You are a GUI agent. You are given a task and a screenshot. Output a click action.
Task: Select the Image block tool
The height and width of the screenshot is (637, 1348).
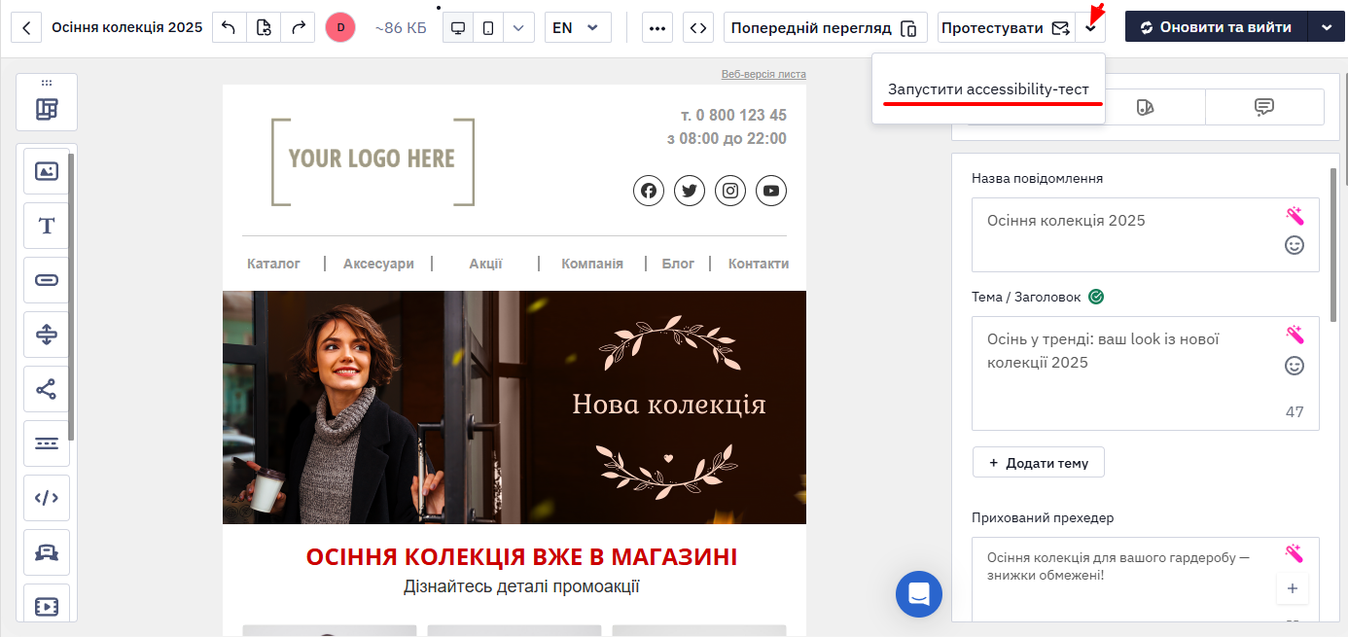tap(47, 171)
